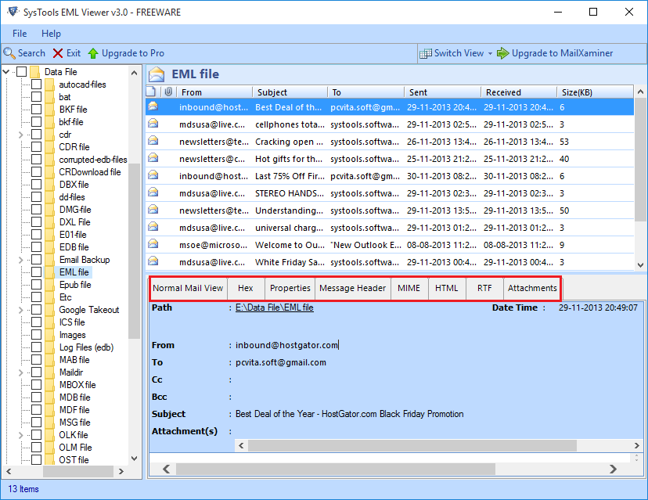
Task: Click the red Exit X icon
Action: coord(58,53)
